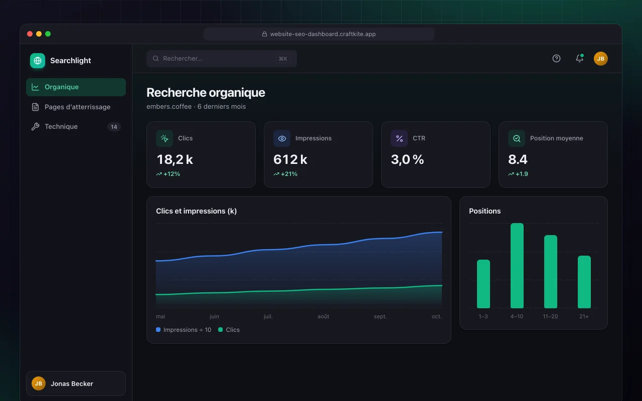
Task: Toggle the Impressions ÷ 10 legend entry
Action: pos(184,330)
